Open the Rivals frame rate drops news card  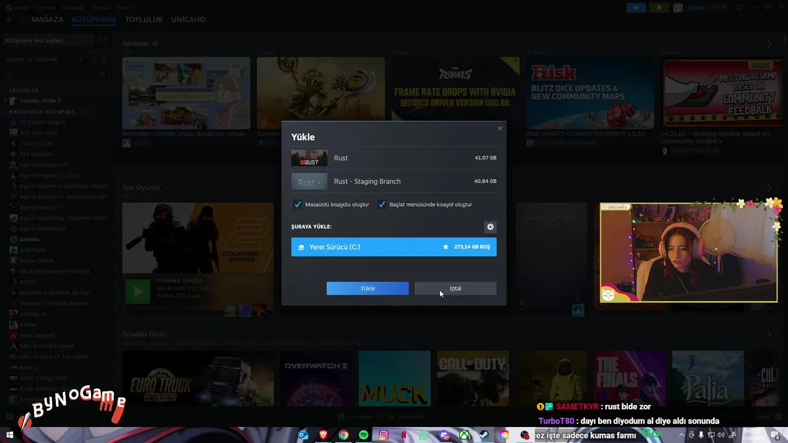(456, 93)
